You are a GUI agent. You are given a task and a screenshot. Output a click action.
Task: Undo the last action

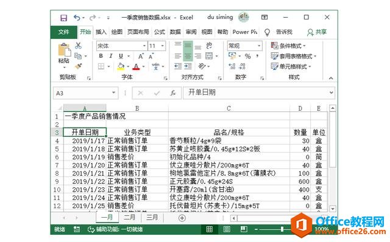pos(77,18)
